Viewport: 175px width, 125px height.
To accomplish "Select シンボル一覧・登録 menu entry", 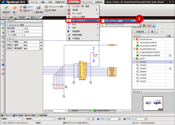I will [x=83, y=6].
